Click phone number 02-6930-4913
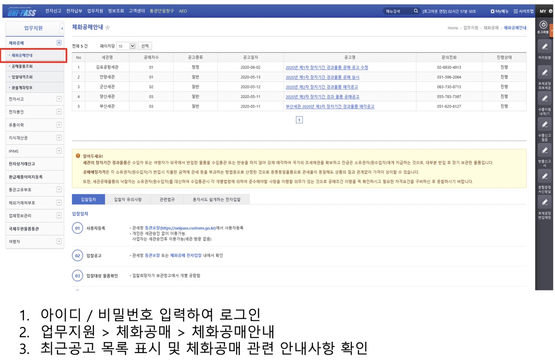555x362 pixels. click(x=449, y=68)
